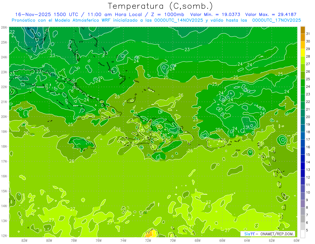The width and height of the screenshot is (315, 244).
Task: Click the 16N latitude axis label
Action: tap(4, 176)
